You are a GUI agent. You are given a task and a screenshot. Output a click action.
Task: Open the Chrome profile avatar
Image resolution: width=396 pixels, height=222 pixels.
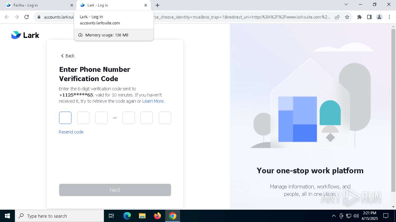tap(379, 17)
